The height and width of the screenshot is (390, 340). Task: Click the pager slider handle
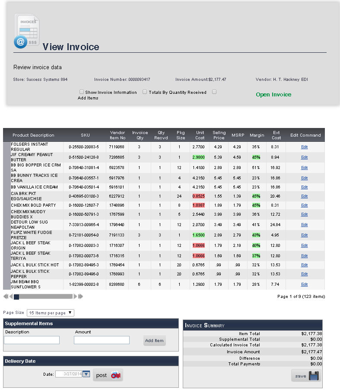16,297
